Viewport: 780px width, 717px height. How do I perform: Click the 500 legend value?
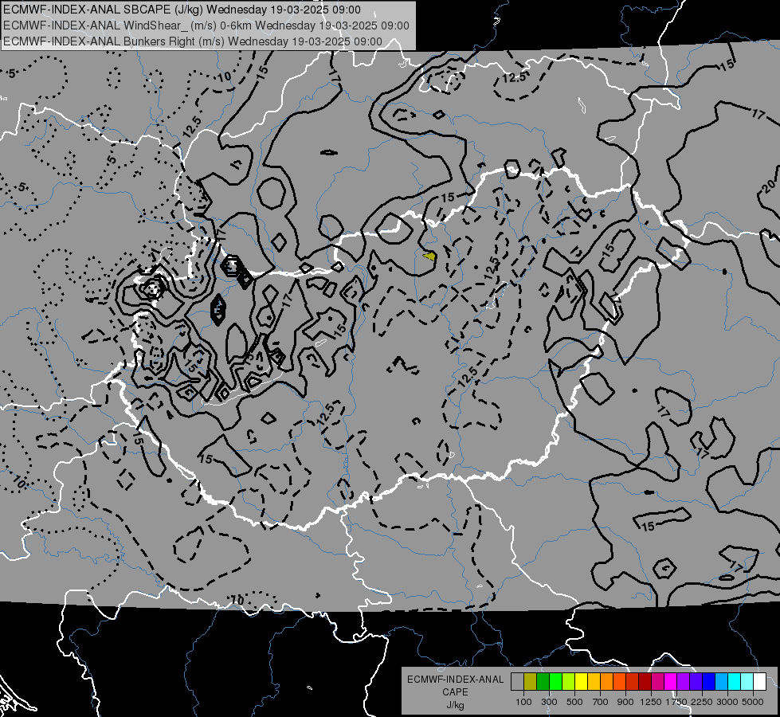coord(574,702)
